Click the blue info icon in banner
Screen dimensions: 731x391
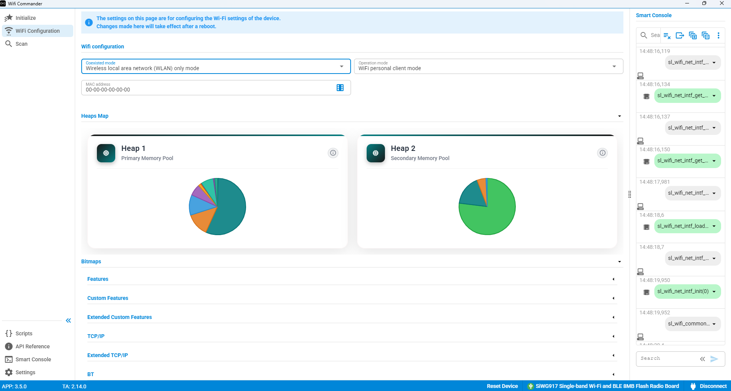[x=89, y=22]
